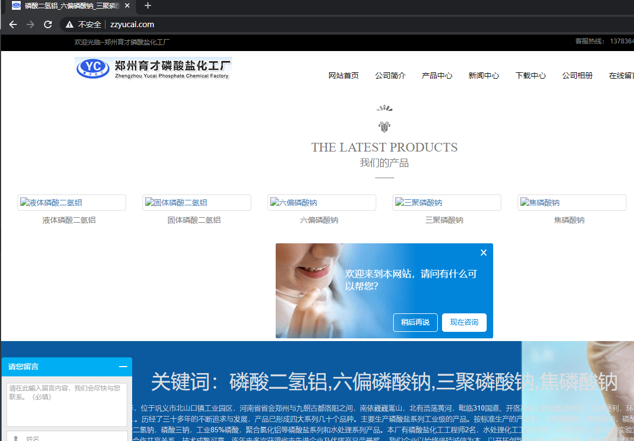Click the 我们的产品 subtitle

(384, 163)
